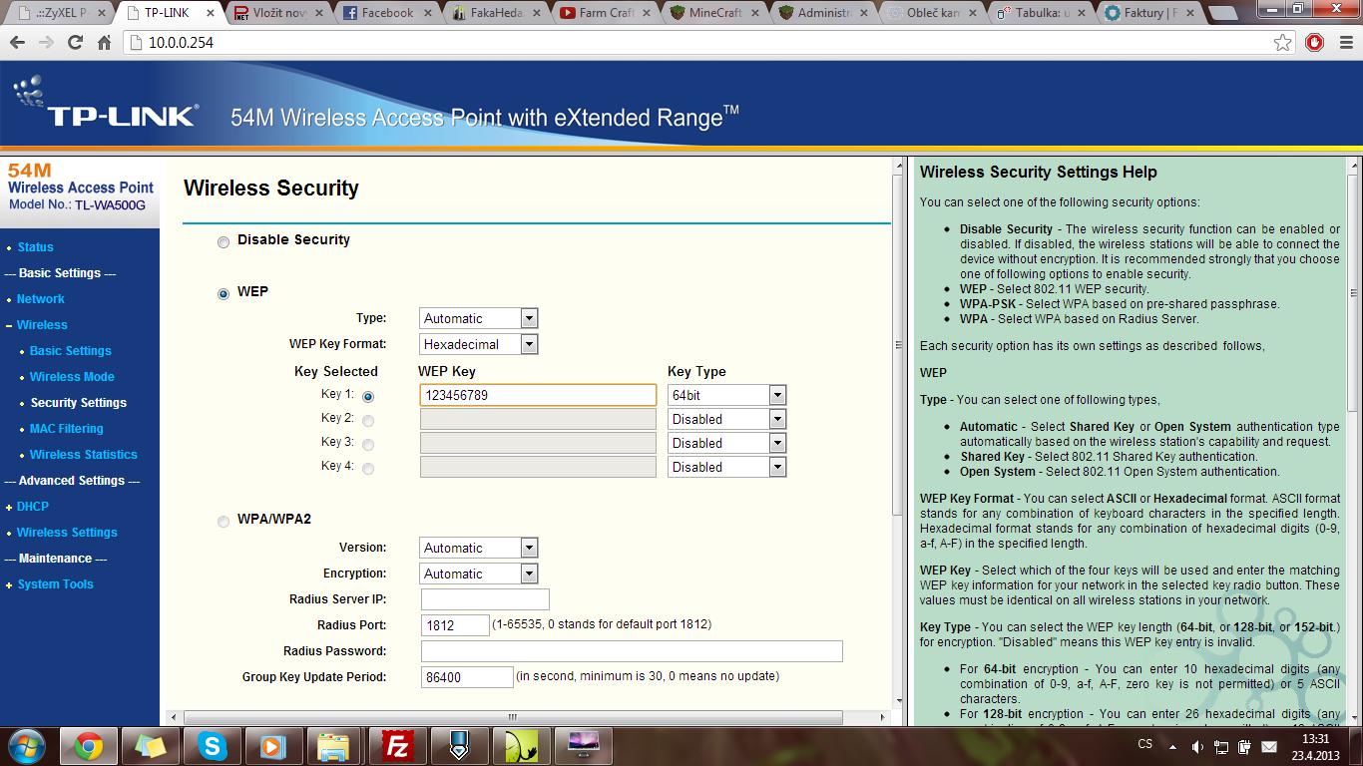Click the Radius Server IP field
Screen dimensions: 1363x766
point(485,599)
